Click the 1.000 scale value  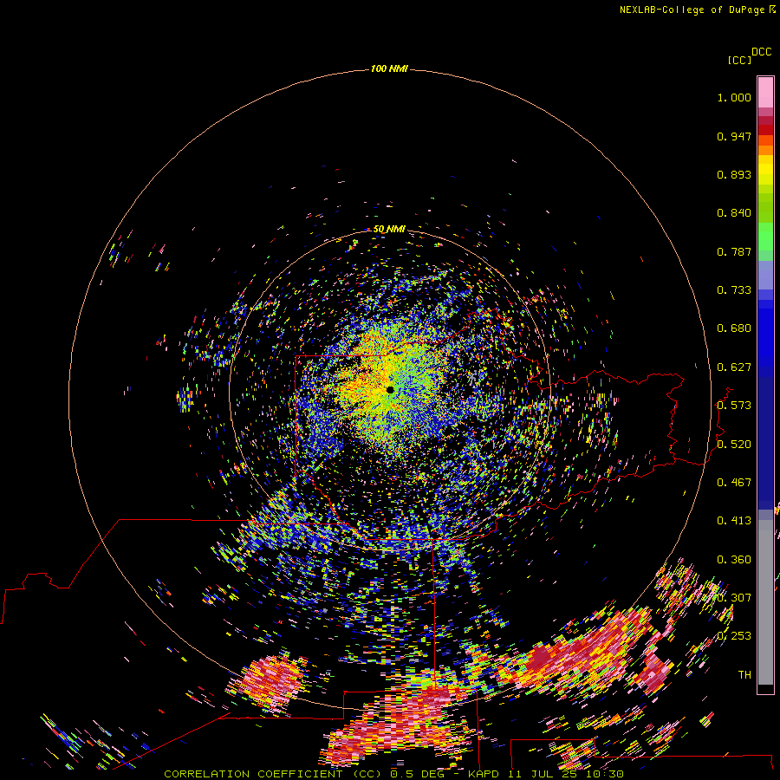click(734, 97)
